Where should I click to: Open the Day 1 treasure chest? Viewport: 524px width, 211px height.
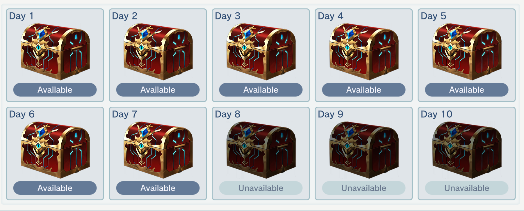click(x=55, y=52)
